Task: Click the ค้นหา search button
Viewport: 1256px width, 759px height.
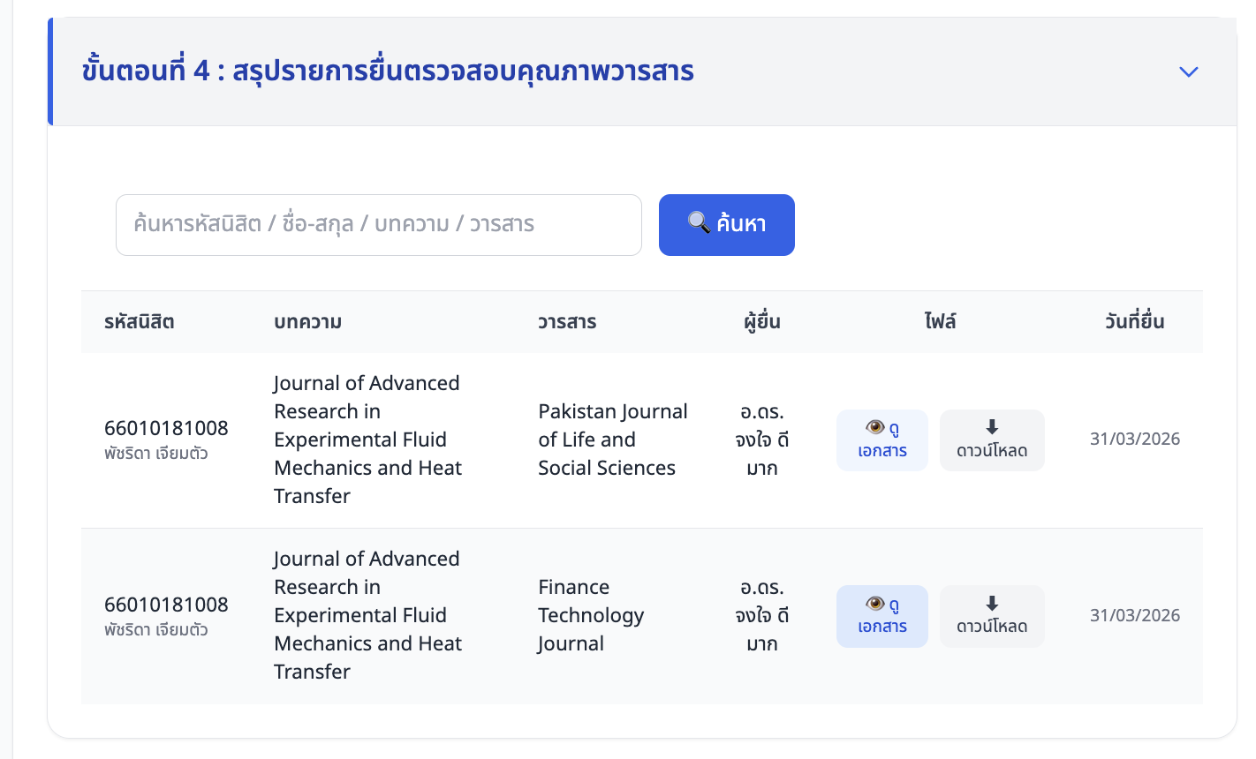Action: pyautogui.click(x=726, y=224)
